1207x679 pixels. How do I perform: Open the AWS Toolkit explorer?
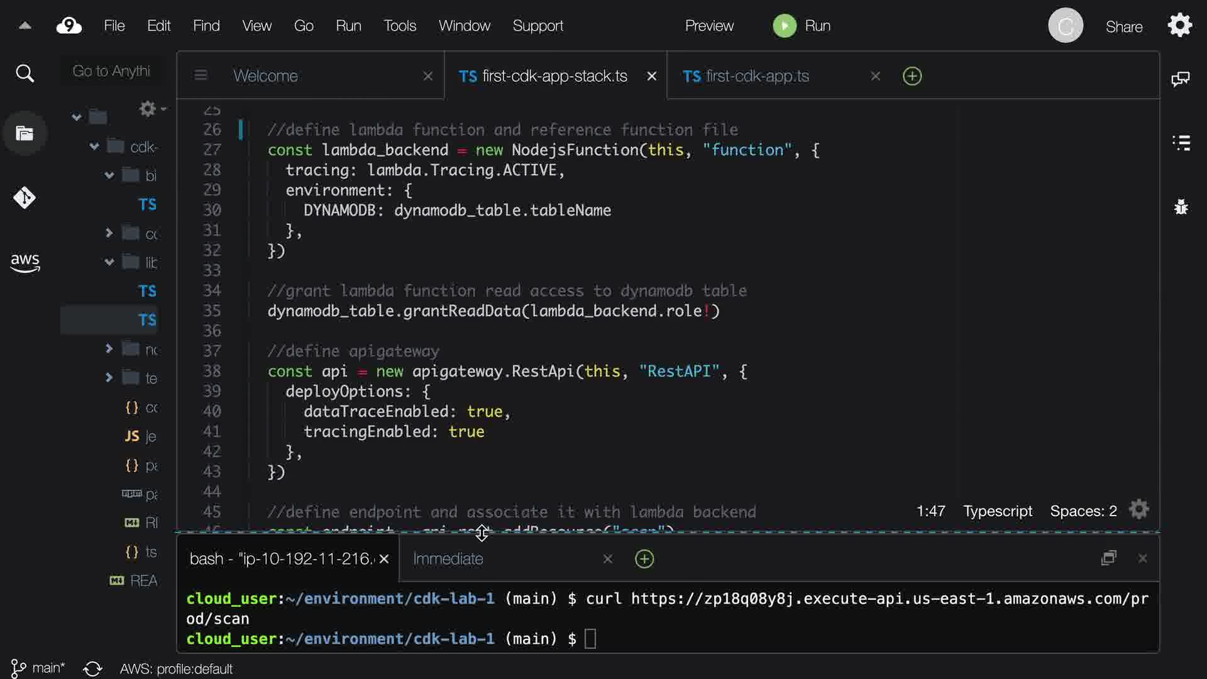(25, 262)
